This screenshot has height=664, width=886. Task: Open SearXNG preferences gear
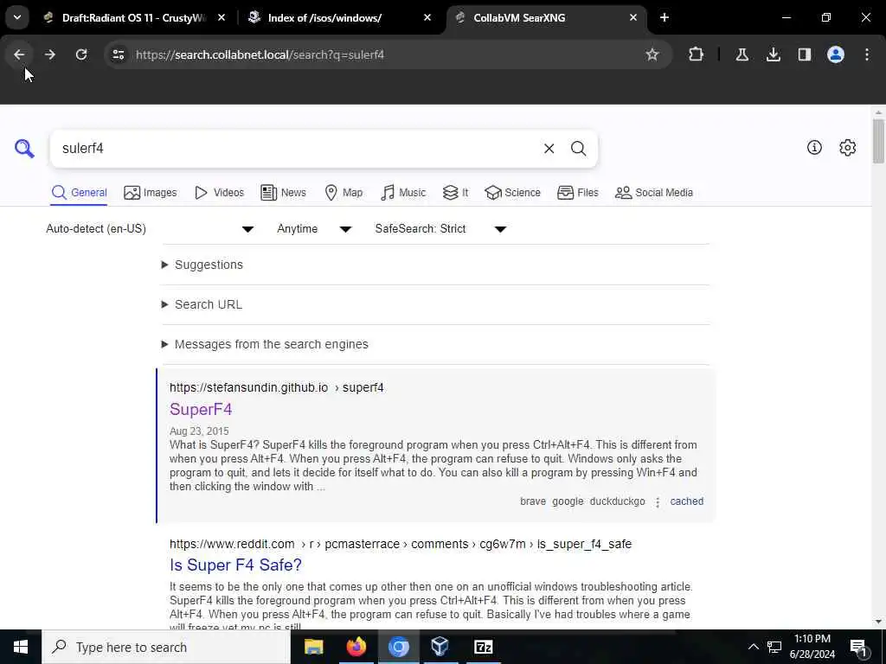pos(847,147)
